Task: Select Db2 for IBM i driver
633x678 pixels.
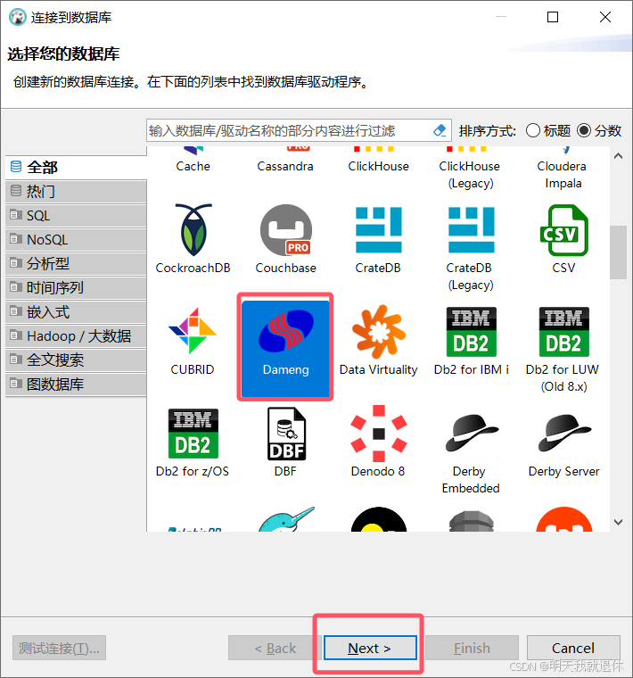Action: click(x=471, y=341)
